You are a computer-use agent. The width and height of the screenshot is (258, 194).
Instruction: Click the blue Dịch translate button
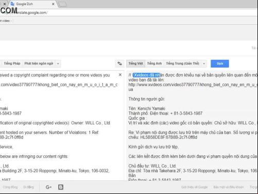220,63
